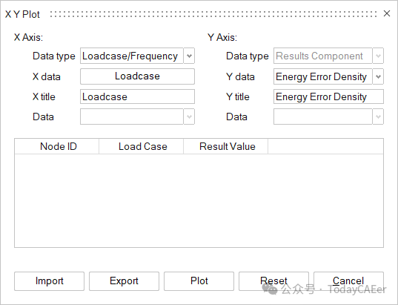Click the Export button
398x305 pixels.
124,281
